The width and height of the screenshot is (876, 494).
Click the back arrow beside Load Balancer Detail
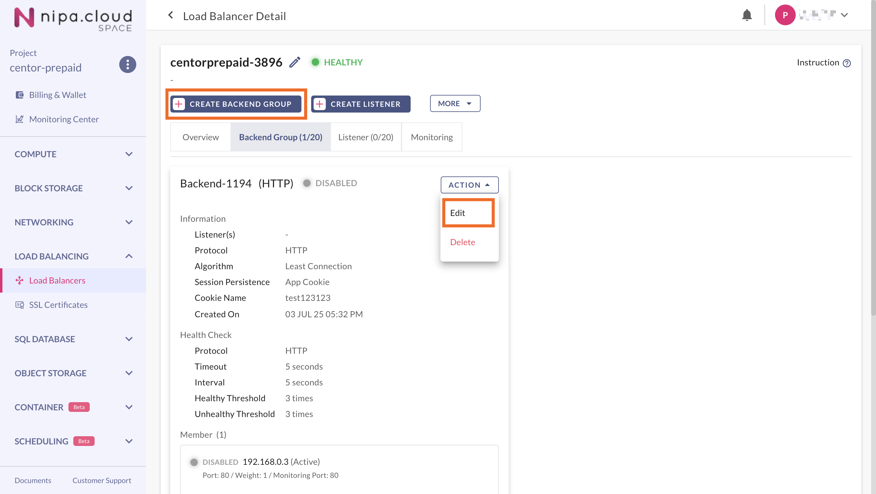click(171, 15)
